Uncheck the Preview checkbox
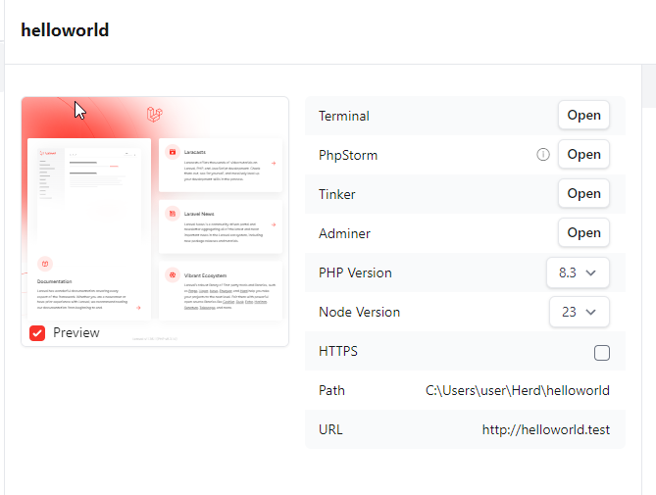656x495 pixels. point(37,333)
